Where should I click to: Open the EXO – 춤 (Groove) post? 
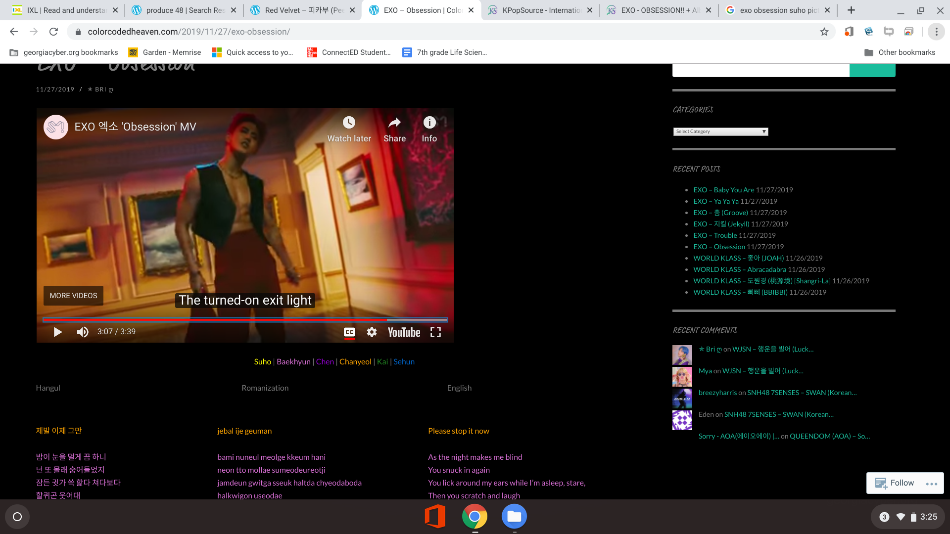click(x=720, y=213)
